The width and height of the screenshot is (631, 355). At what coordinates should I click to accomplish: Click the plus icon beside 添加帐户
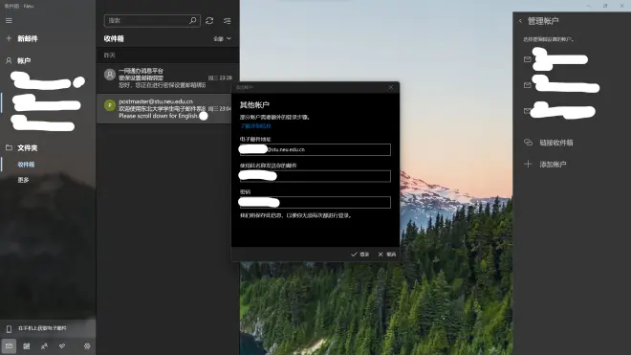coord(528,164)
